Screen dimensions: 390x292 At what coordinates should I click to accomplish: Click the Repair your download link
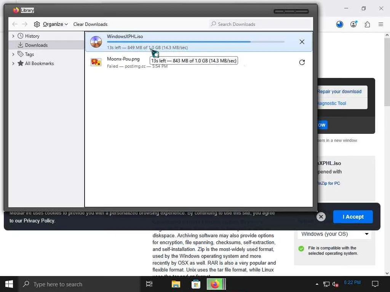pos(339,91)
